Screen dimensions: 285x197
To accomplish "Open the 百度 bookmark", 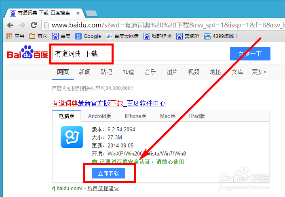I will 61,36.
